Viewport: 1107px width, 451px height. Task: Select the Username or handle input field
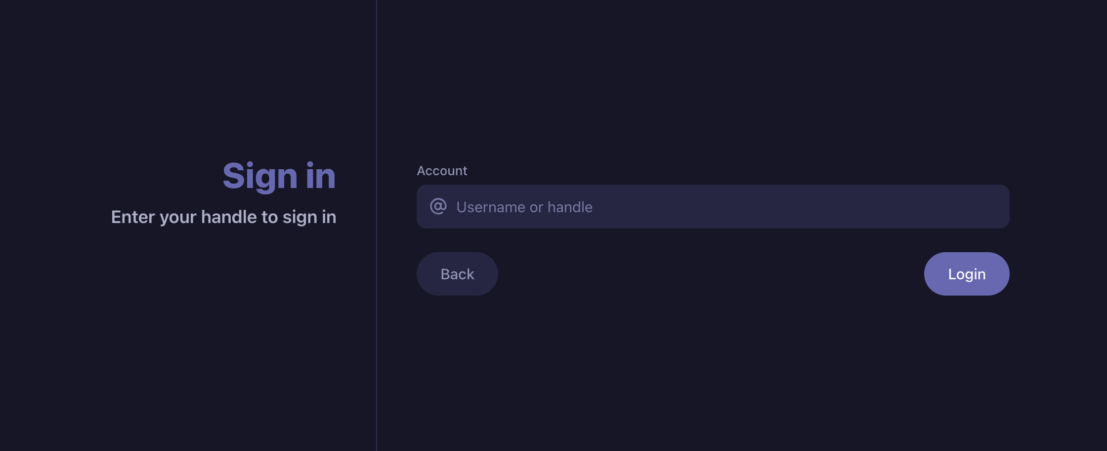click(x=712, y=207)
